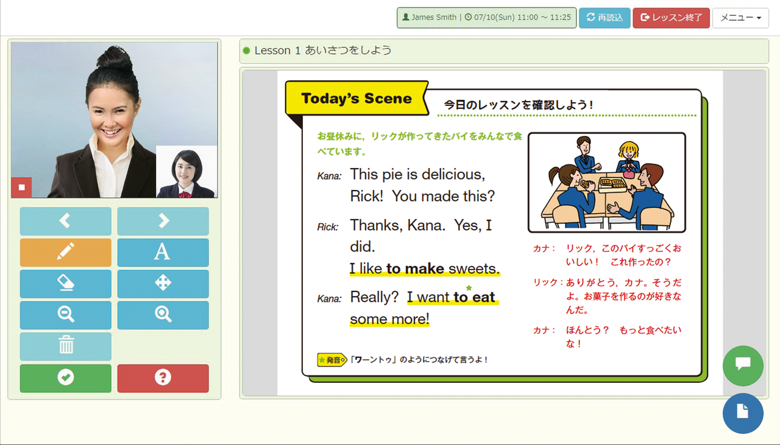The image size is (780, 445).
Task: Advance to the next slide with right arrow
Action: pos(163,221)
